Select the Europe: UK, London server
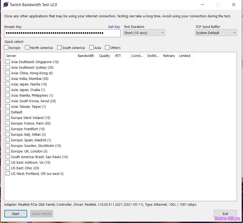The height and width of the screenshot is (223, 243). 8,151
